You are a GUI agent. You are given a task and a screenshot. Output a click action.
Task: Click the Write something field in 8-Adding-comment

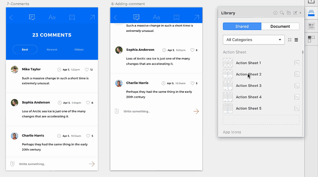137,112
